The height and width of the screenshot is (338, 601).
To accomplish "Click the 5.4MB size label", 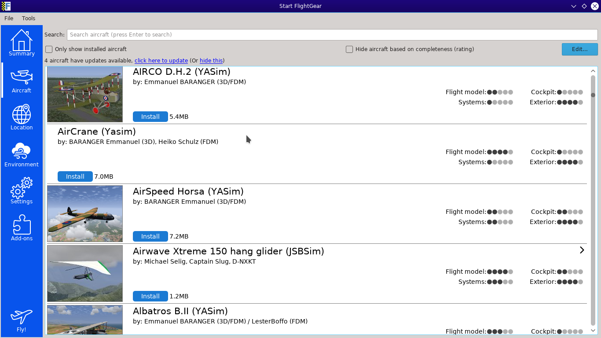I will [x=179, y=117].
